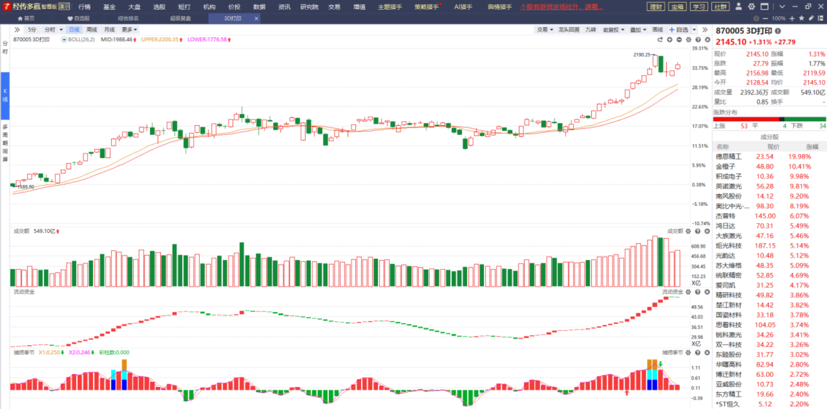Select 德恩精工 in the constituent stock list
Viewport: 827px width, 409px height.
(x=728, y=156)
